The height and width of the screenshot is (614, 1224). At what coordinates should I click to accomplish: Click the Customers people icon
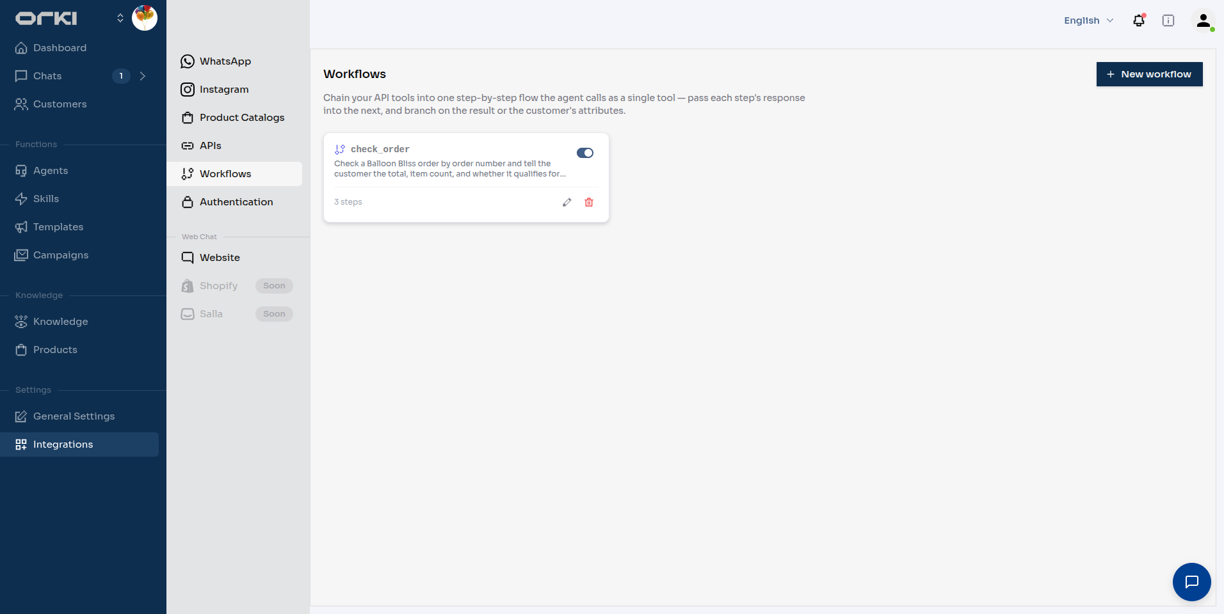click(21, 104)
